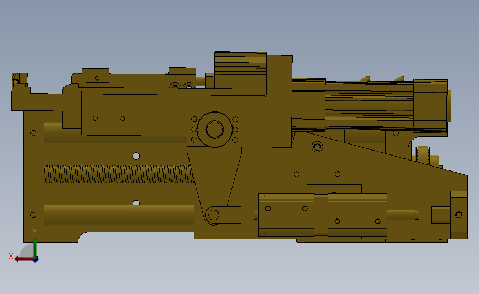Click the red X axis arrow of the triad
The image size is (479, 294).
(x=24, y=259)
